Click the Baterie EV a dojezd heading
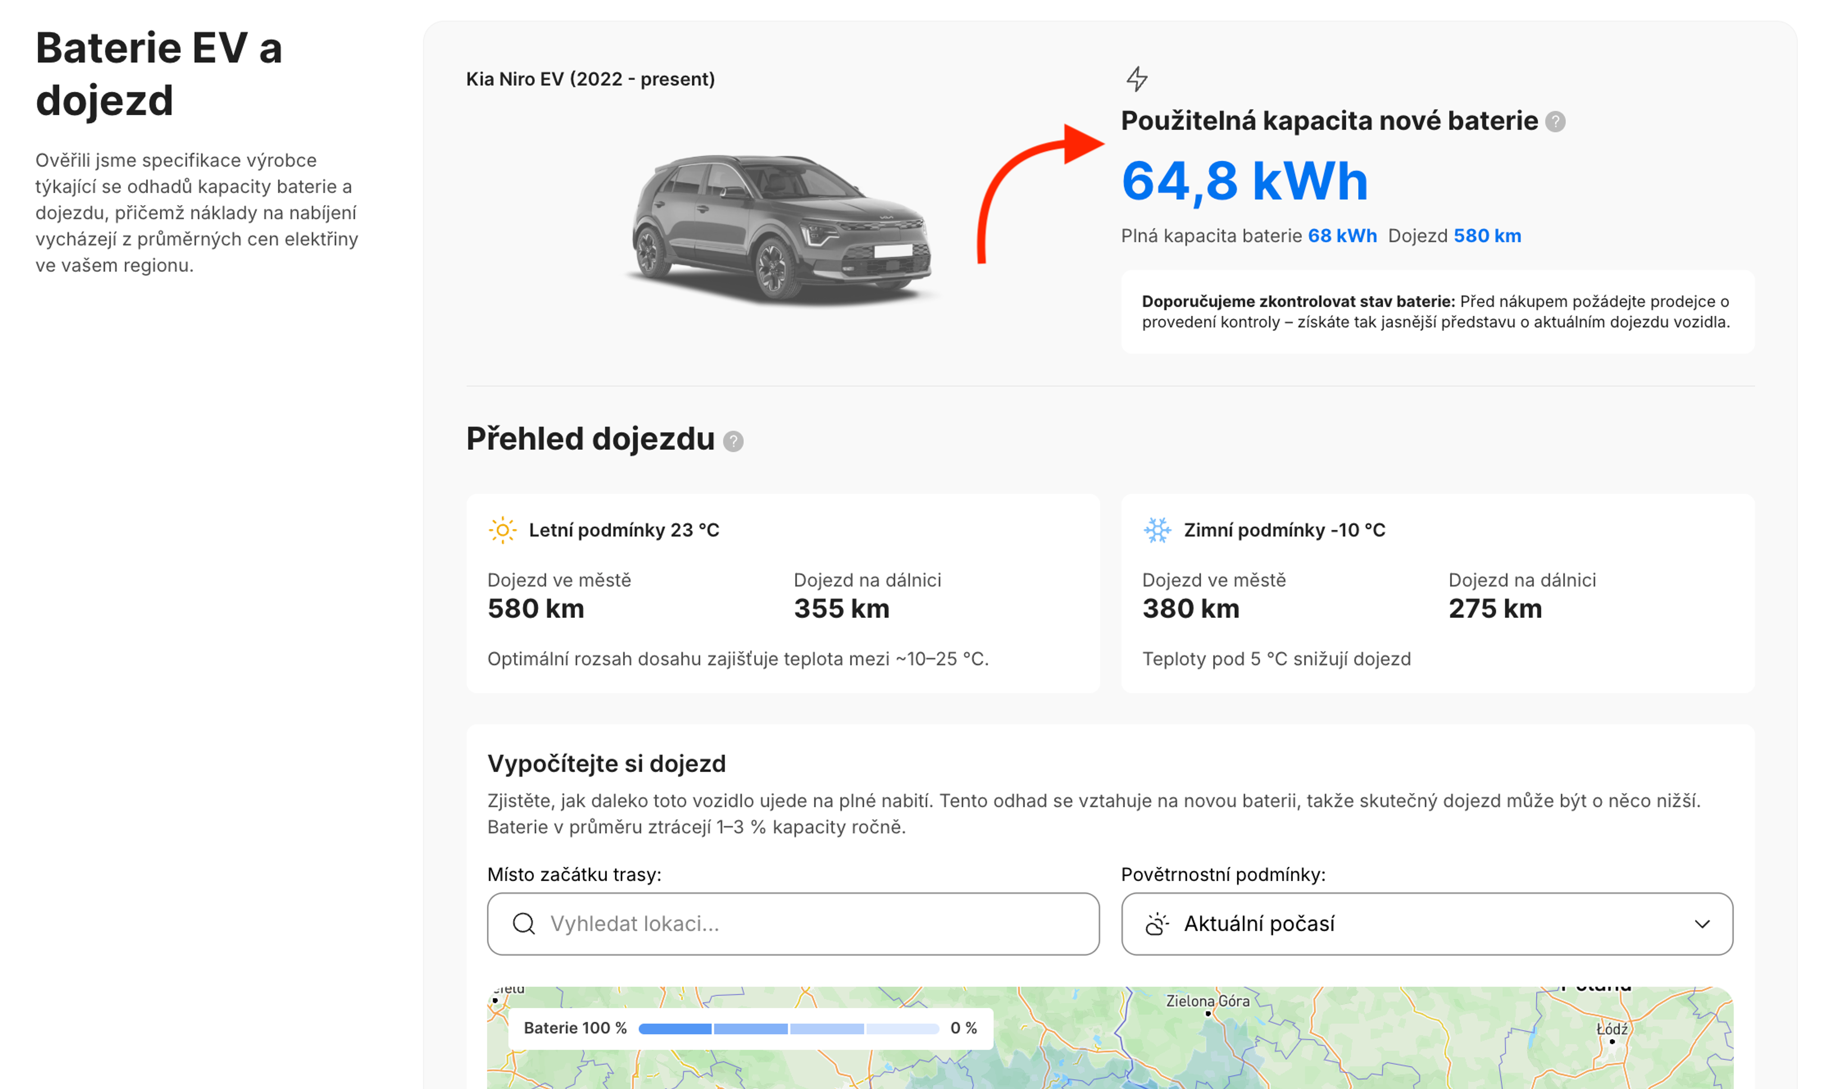Screen dimensions: 1826x1089 click(x=159, y=74)
